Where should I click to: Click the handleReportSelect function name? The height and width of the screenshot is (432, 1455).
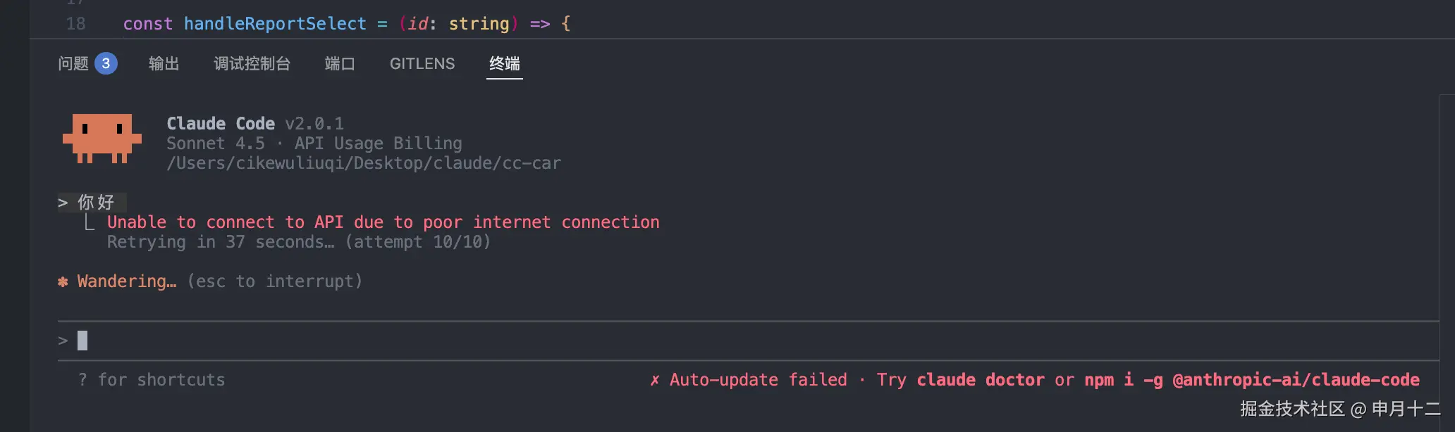pos(275,24)
